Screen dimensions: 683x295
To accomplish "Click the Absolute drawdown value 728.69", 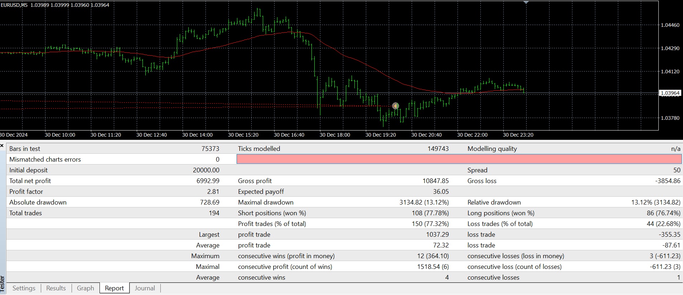I will pos(210,202).
